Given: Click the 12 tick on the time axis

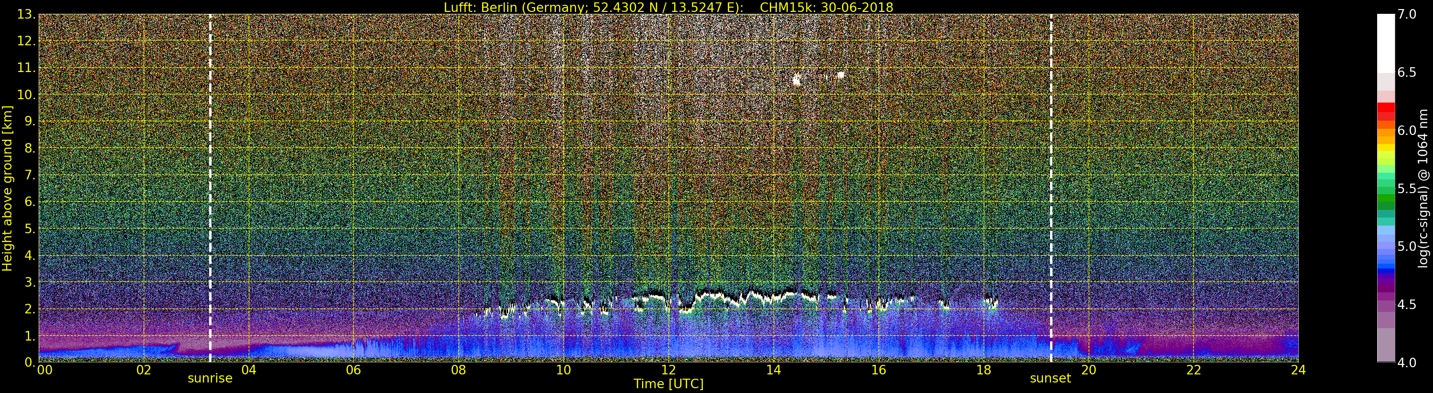Looking at the screenshot, I should click(x=669, y=370).
